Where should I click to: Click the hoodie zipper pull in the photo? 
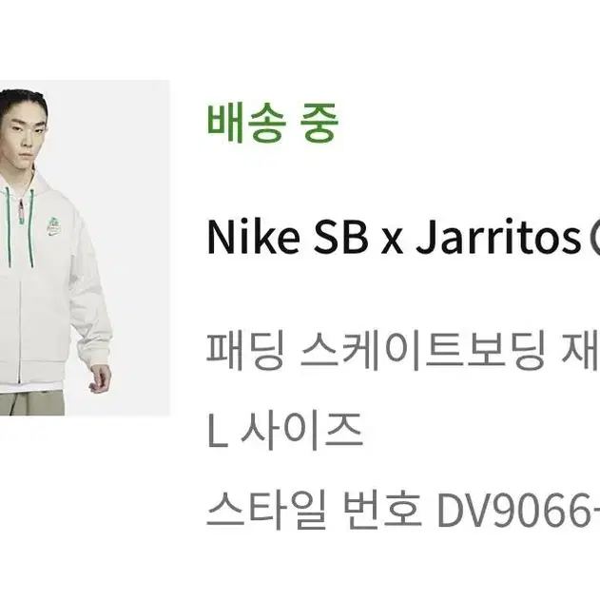[22, 212]
